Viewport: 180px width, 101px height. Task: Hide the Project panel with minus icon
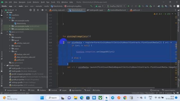point(46,10)
